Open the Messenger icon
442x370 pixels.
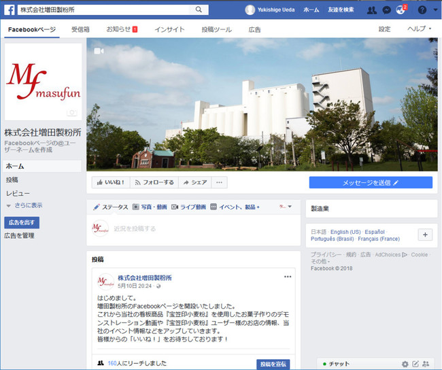(386, 10)
